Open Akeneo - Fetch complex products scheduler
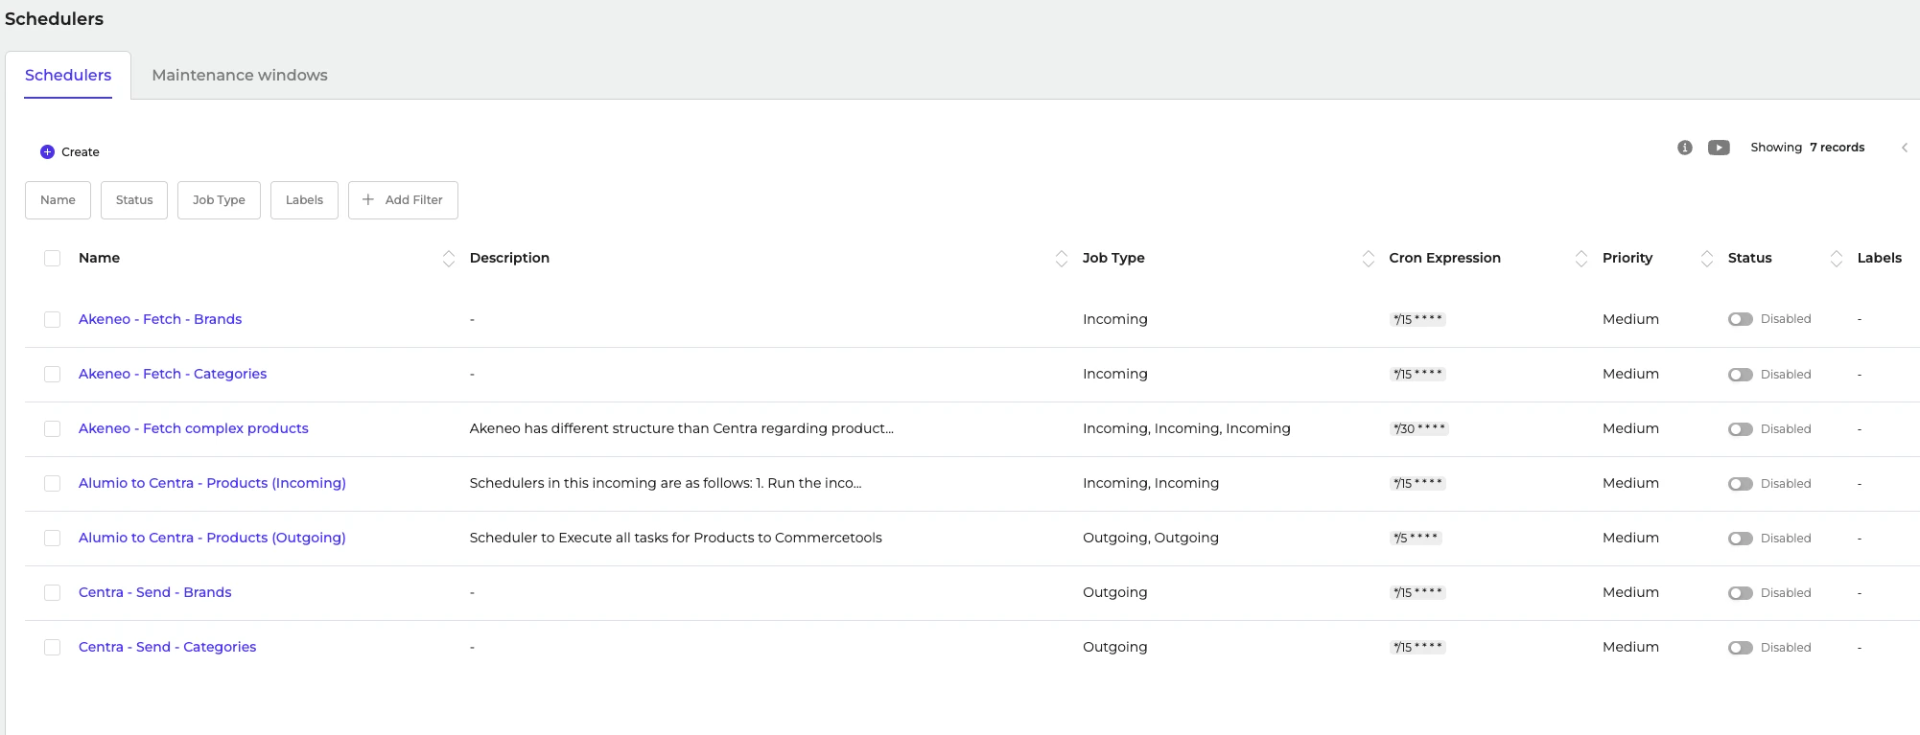Image resolution: width=1920 pixels, height=735 pixels. [x=194, y=428]
